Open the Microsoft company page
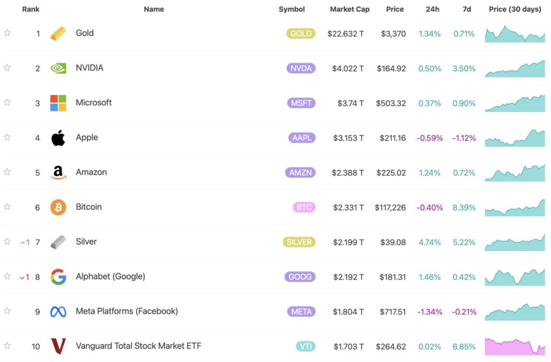The height and width of the screenshot is (362, 551). 94,103
